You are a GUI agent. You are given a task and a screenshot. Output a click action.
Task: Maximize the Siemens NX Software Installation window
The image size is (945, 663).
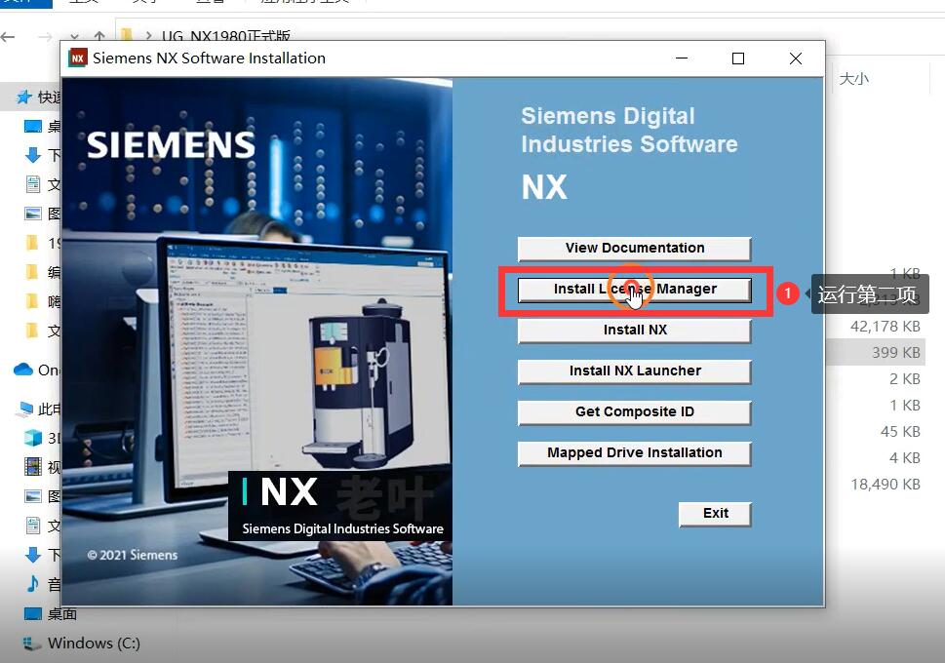point(737,58)
